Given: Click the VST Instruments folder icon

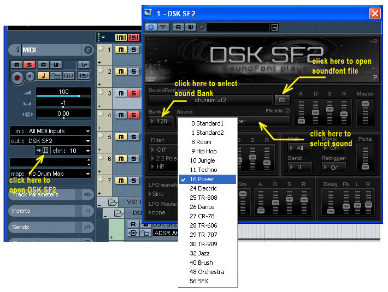Looking at the screenshot, I should (113, 202).
